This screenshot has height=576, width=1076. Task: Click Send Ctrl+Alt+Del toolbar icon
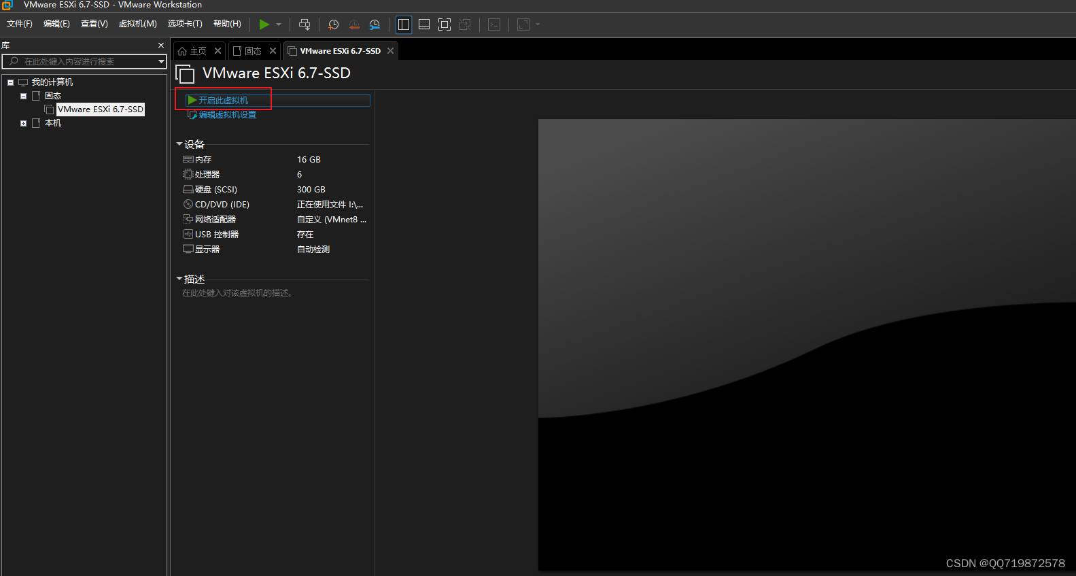pyautogui.click(x=305, y=24)
